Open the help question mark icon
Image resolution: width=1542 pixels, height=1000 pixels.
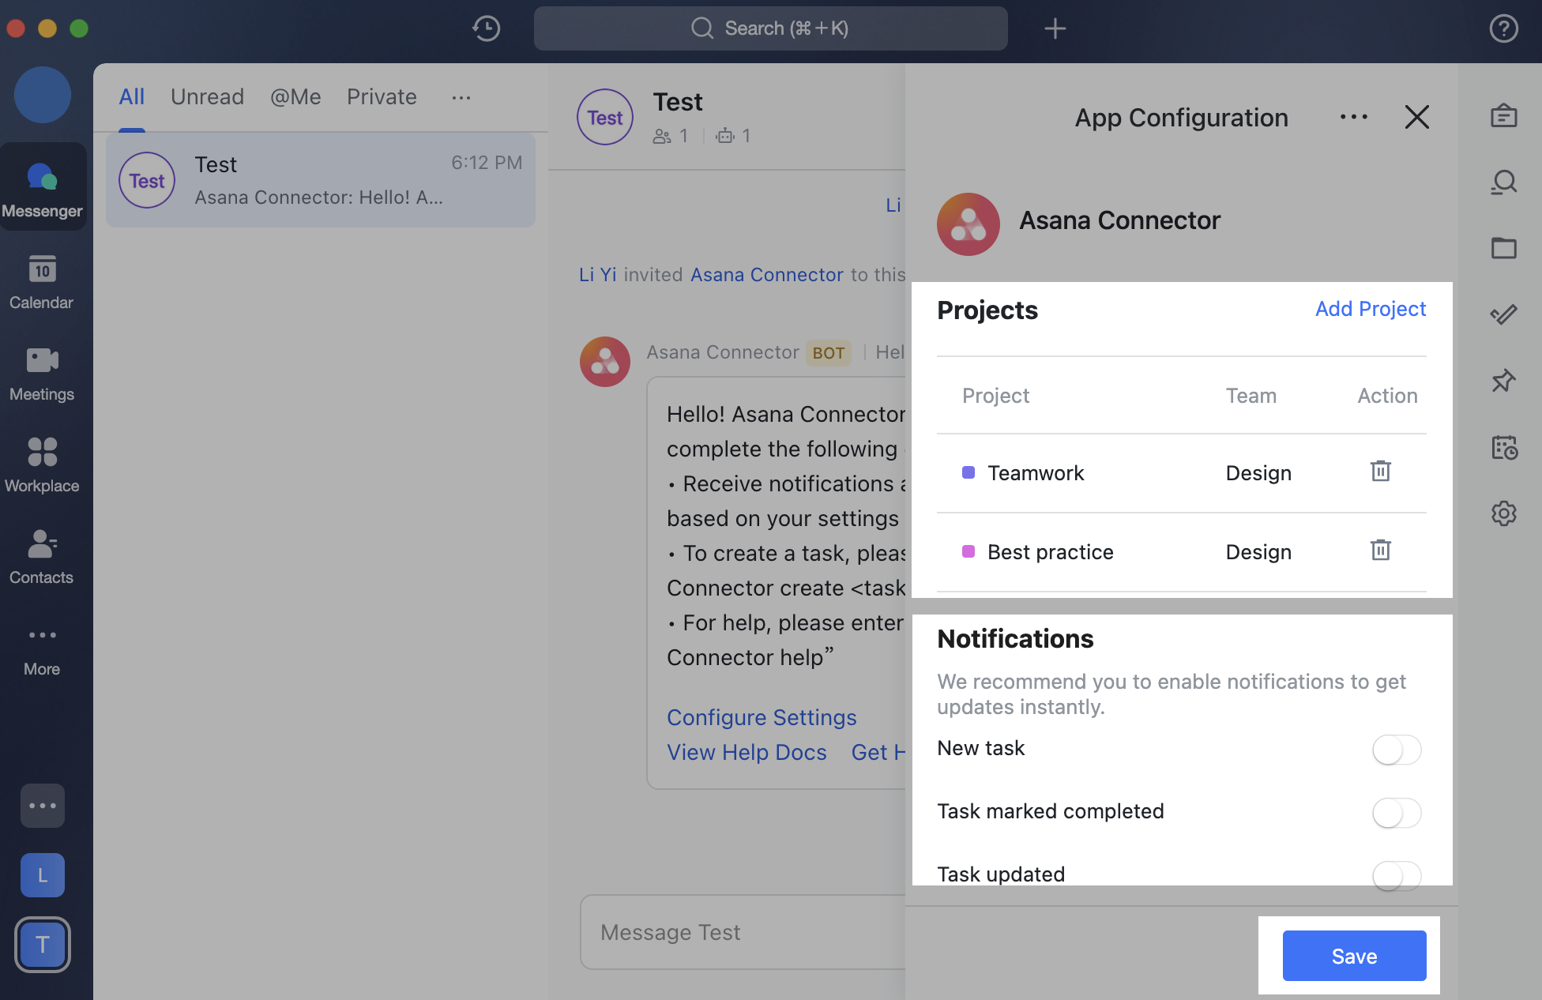(x=1503, y=28)
